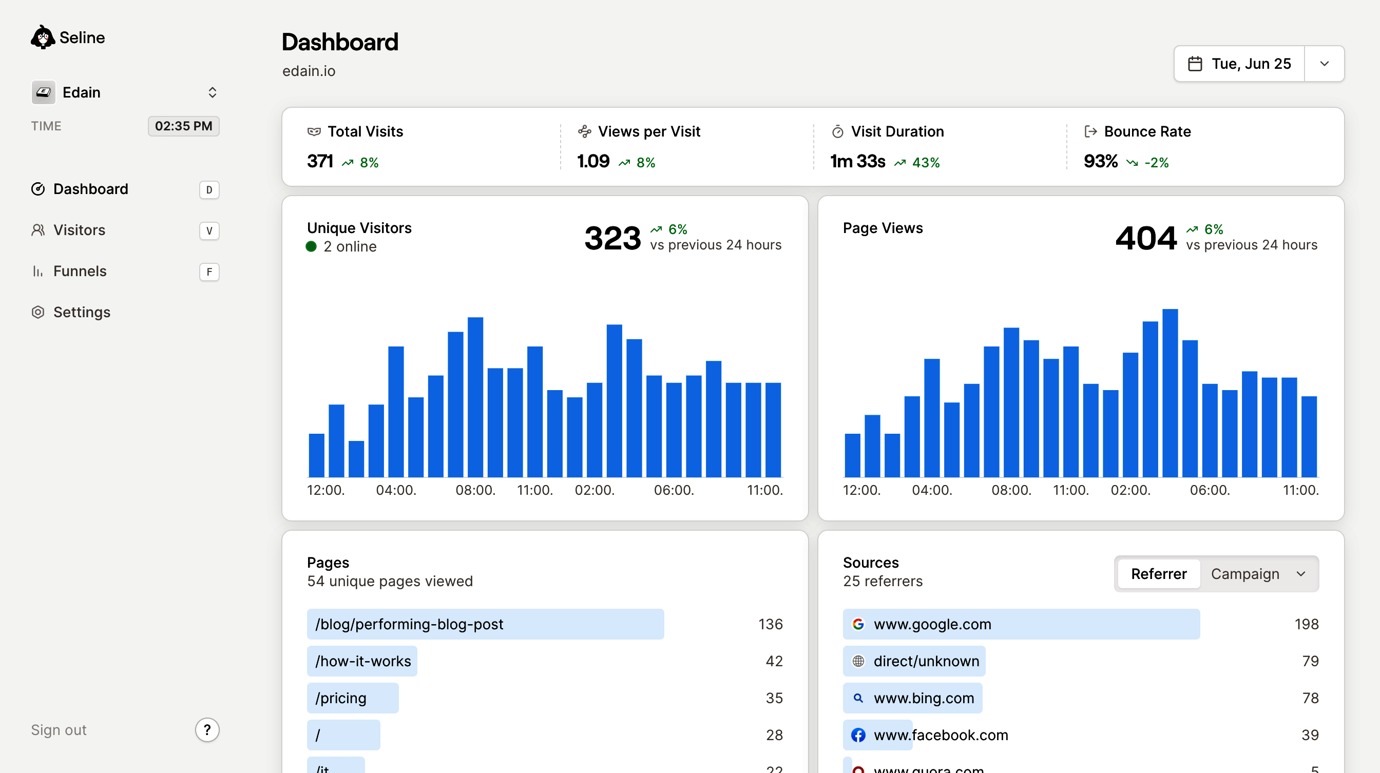Expand the Edain project switcher chevrons
The height and width of the screenshot is (773, 1380).
click(x=212, y=92)
